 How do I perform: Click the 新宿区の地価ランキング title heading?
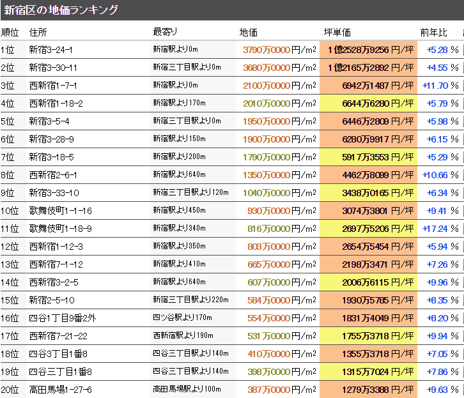pyautogui.click(x=61, y=10)
